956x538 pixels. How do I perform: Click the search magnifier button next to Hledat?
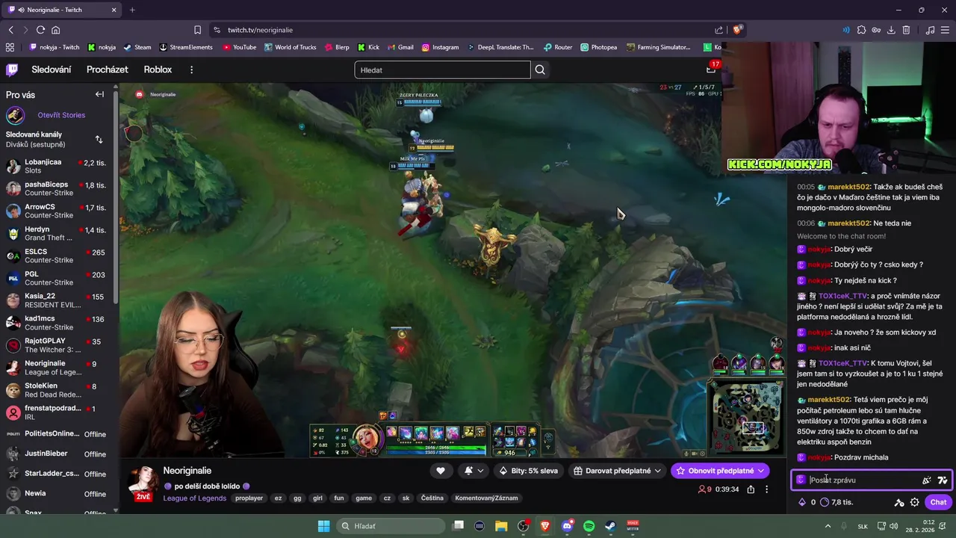[540, 69]
